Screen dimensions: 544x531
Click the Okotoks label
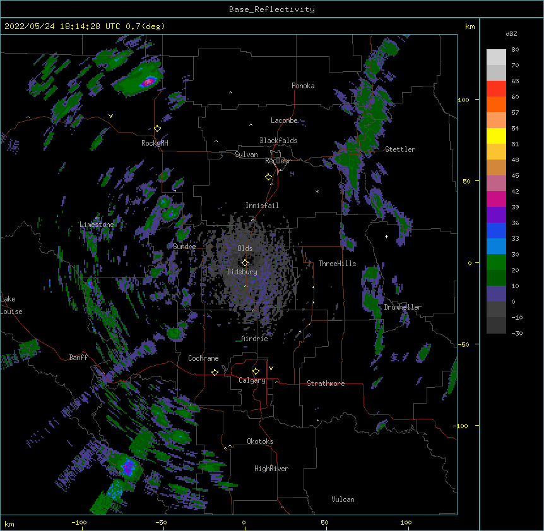[x=260, y=441]
